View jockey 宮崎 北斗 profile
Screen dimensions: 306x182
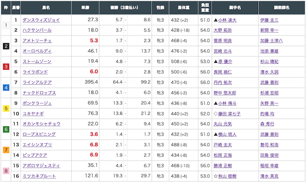223,51
